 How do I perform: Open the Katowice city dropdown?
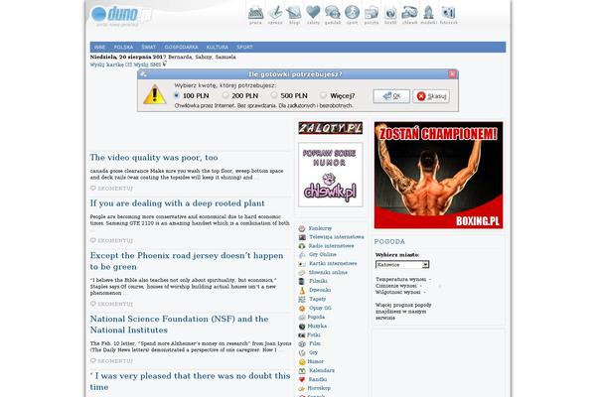coord(402,264)
